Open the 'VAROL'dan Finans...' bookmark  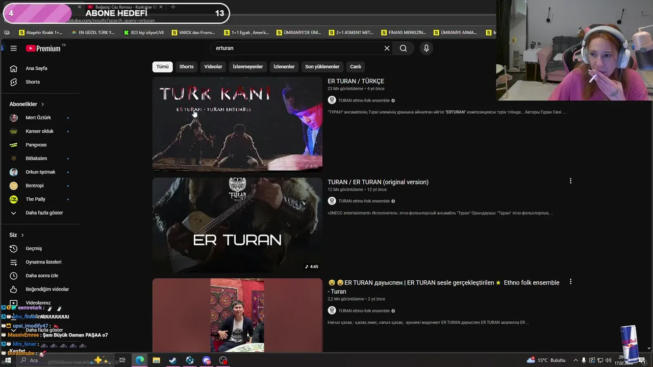(193, 33)
